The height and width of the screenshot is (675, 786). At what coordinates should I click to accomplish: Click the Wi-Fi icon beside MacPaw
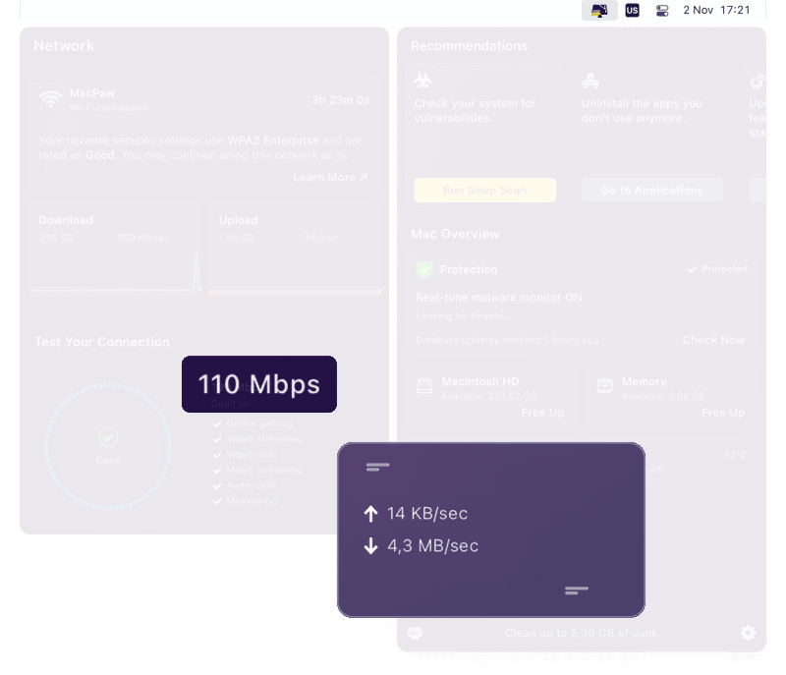click(x=51, y=99)
